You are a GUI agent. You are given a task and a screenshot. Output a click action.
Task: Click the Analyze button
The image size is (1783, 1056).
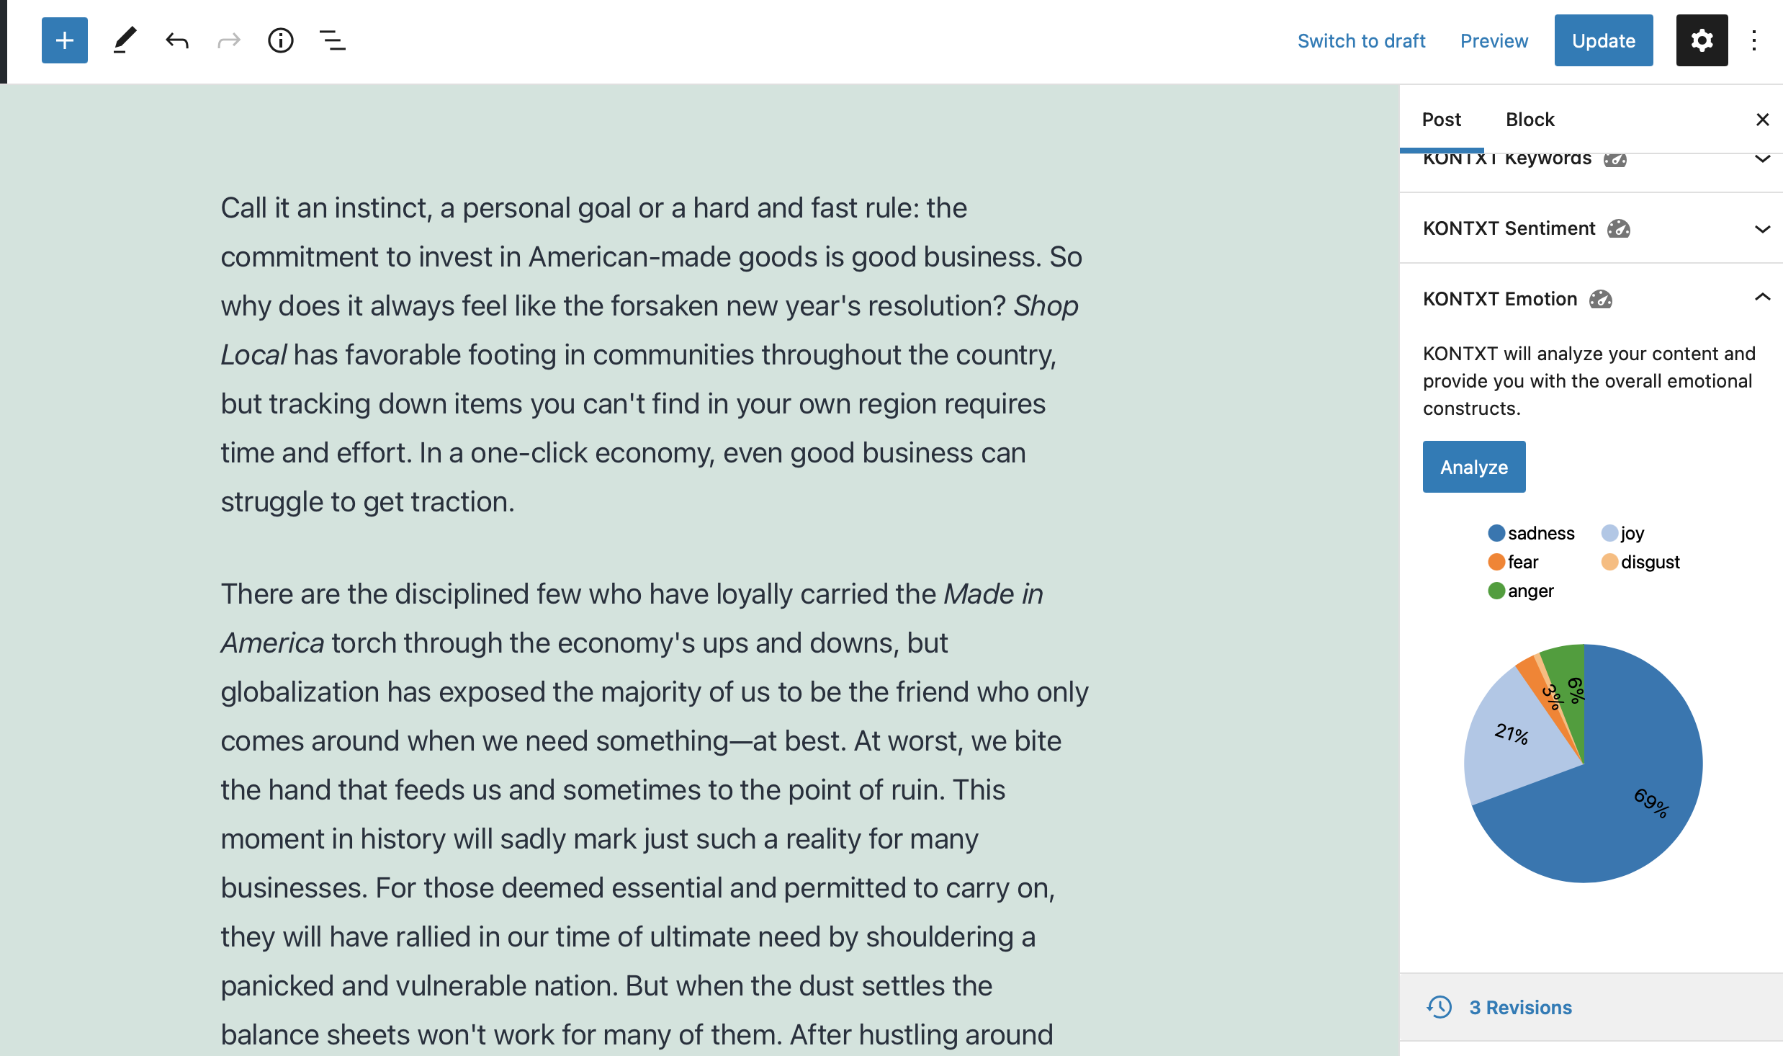(1474, 467)
